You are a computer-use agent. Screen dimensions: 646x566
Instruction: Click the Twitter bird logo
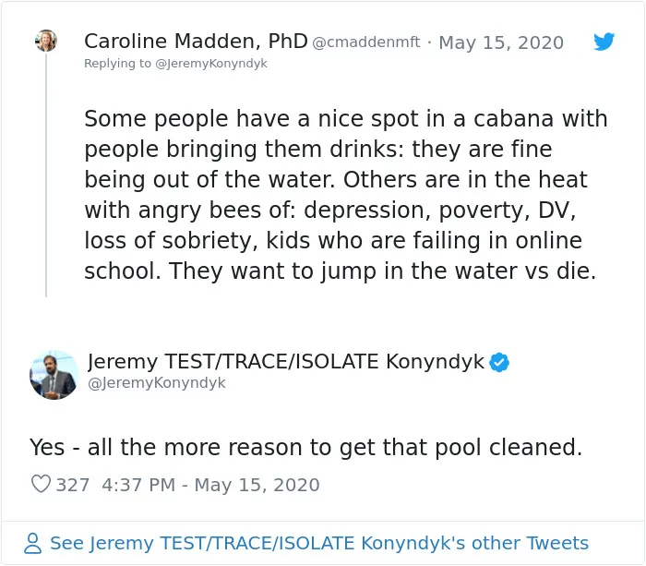click(x=604, y=42)
